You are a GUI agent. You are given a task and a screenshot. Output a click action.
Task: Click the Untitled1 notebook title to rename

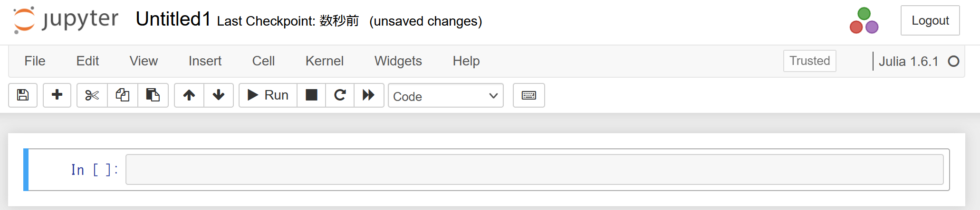click(x=173, y=19)
